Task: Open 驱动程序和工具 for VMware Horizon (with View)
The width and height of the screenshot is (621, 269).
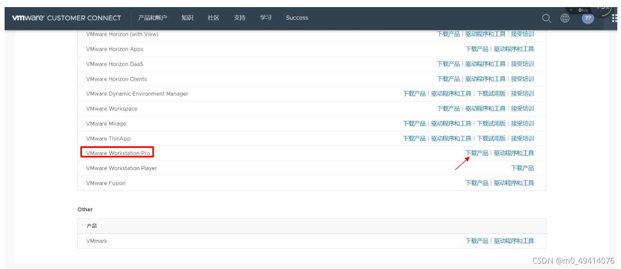Action: coord(486,34)
